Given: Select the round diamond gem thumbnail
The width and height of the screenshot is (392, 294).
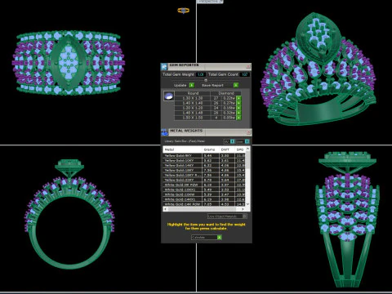Looking at the screenshot, I should pos(169,96).
